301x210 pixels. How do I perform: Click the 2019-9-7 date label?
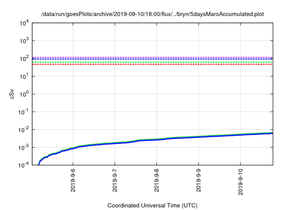pyautogui.click(x=115, y=180)
